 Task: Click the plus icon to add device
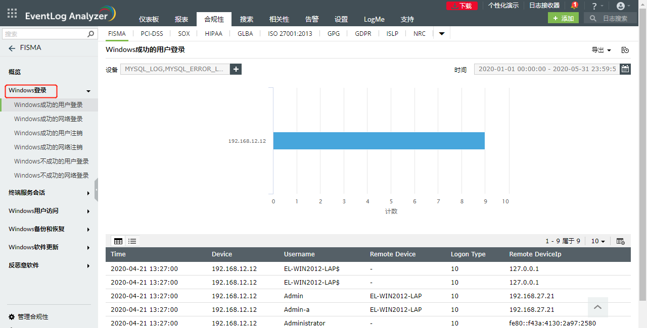coord(236,69)
